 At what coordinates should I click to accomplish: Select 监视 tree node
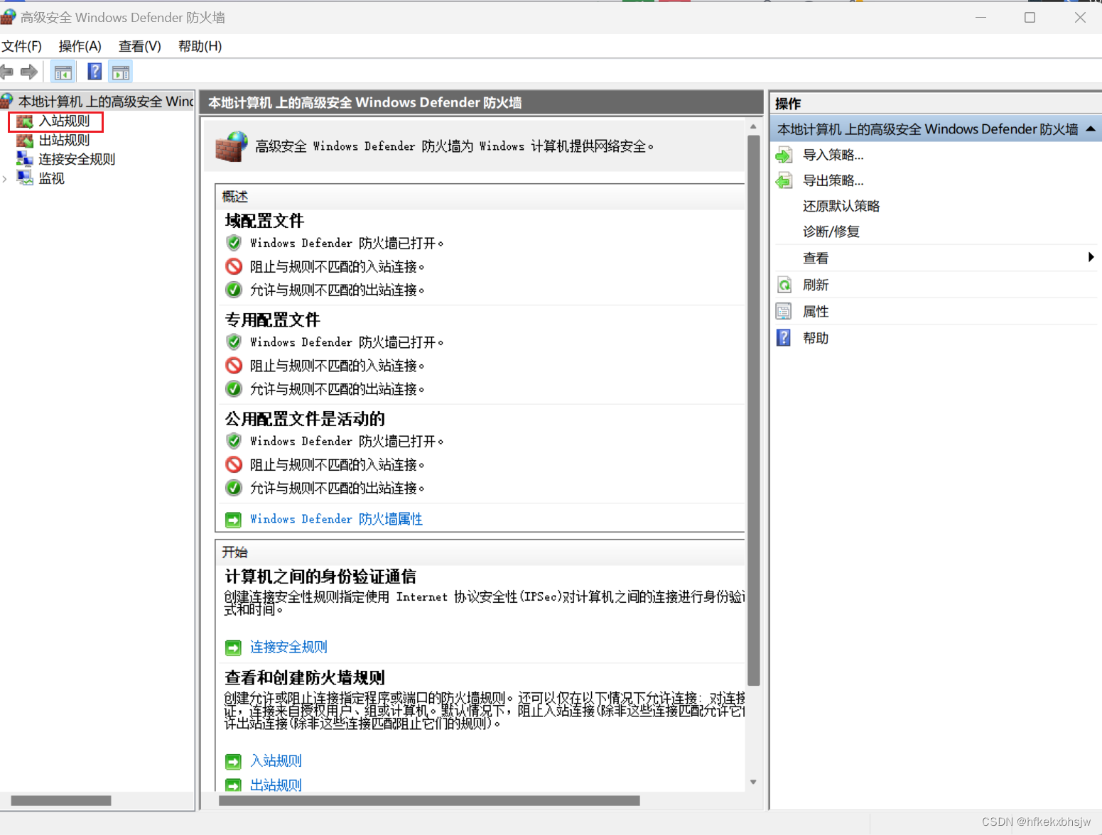click(x=51, y=179)
